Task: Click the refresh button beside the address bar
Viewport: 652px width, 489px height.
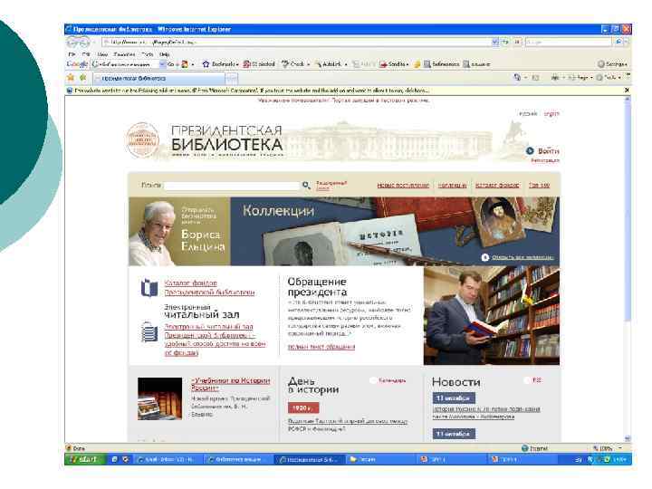Action: (505, 42)
